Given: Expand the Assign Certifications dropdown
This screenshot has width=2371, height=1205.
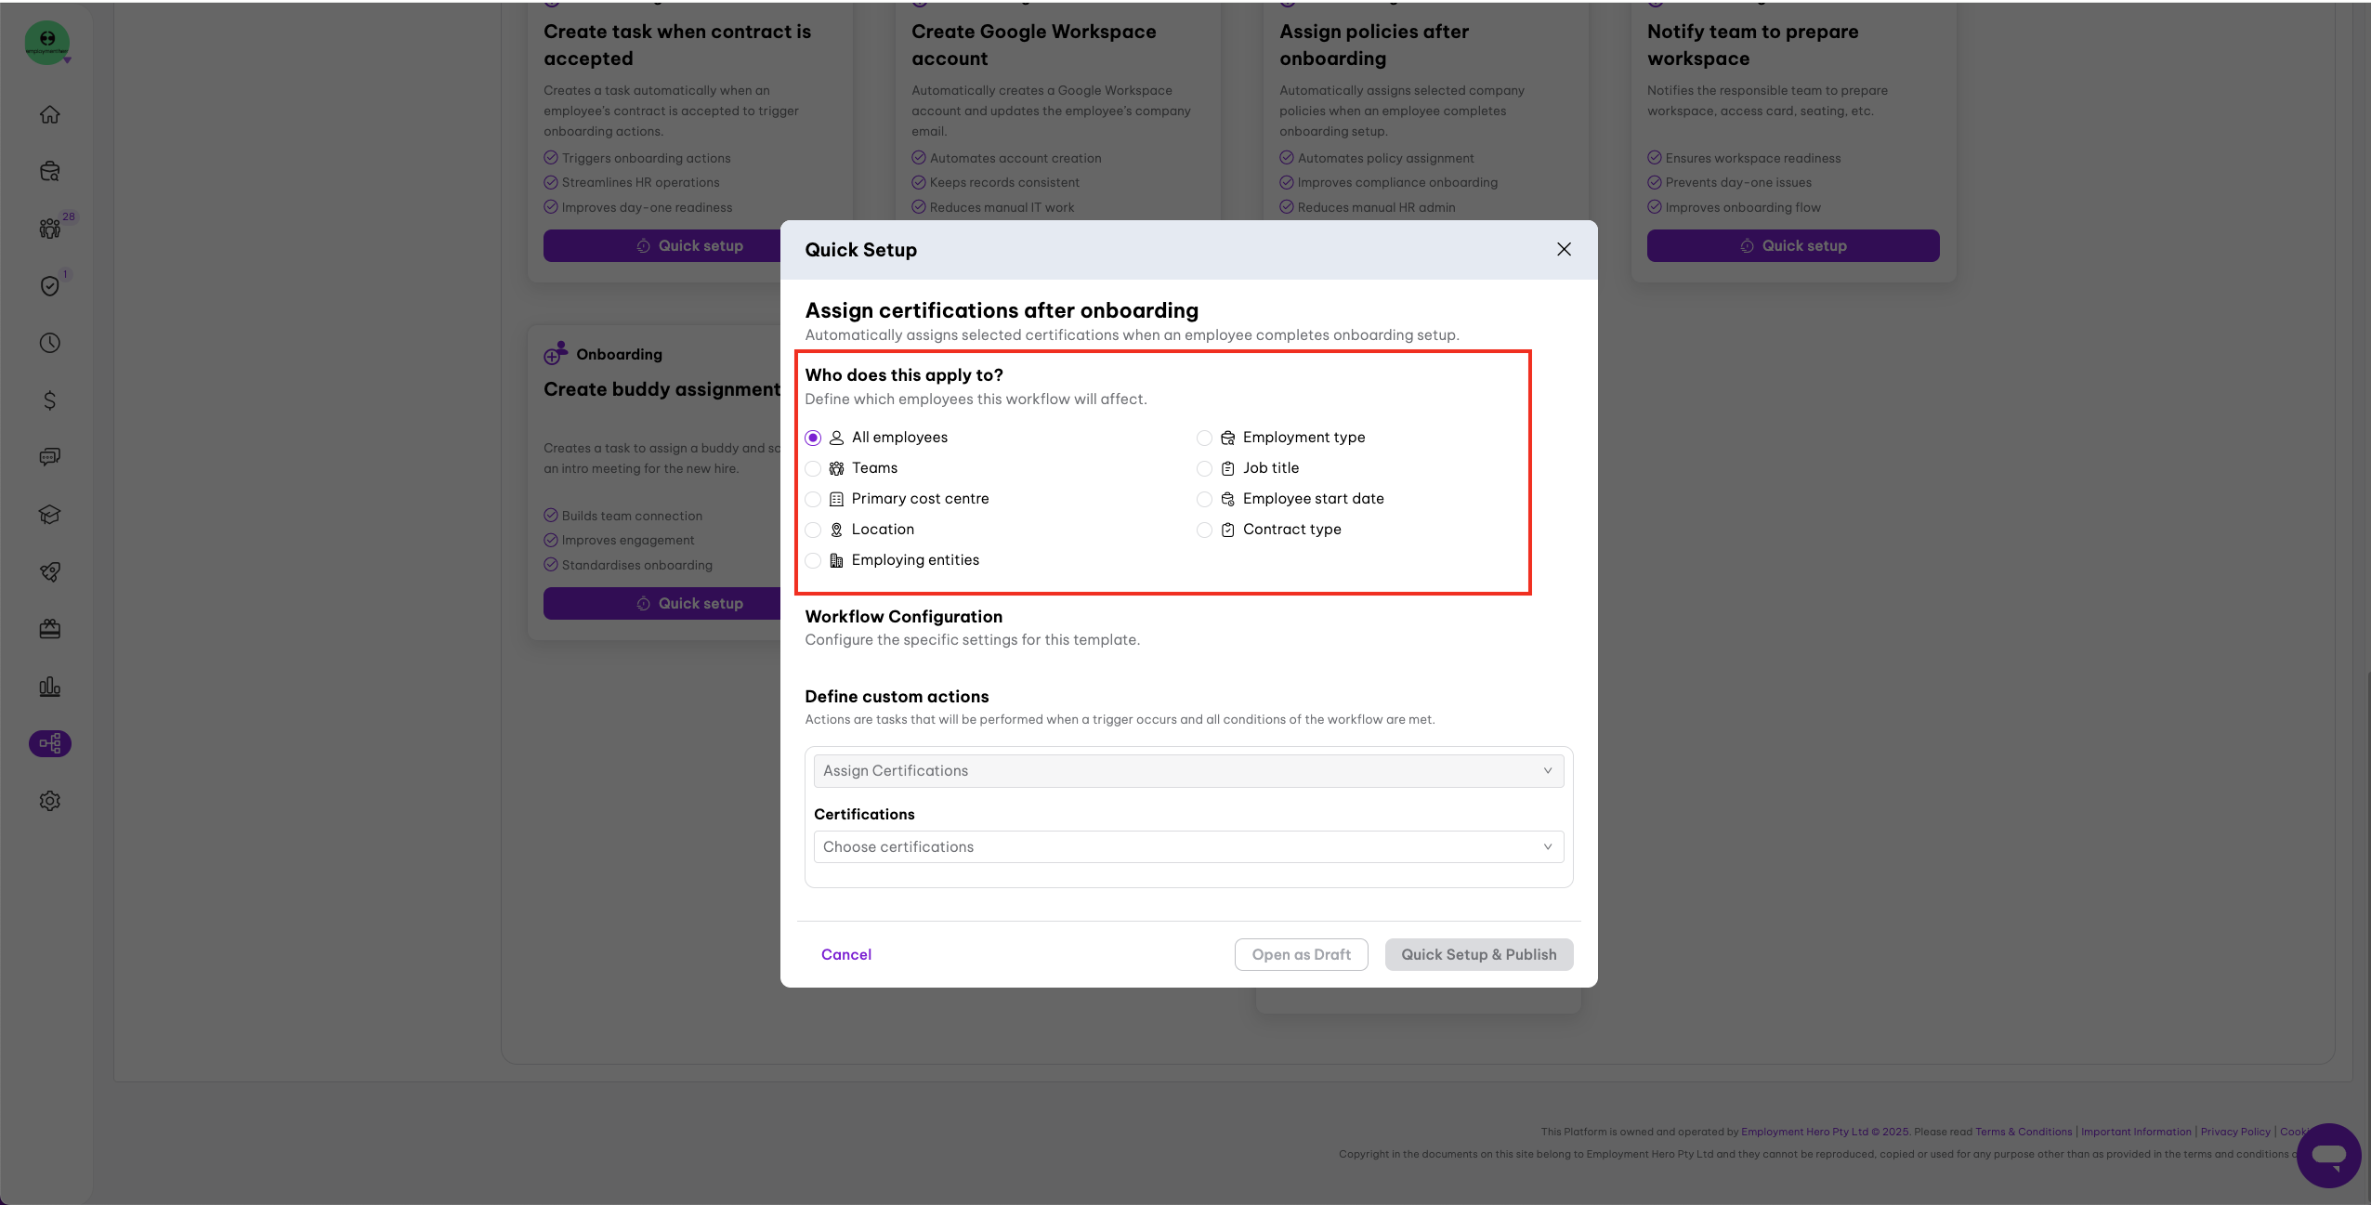Looking at the screenshot, I should (1188, 771).
